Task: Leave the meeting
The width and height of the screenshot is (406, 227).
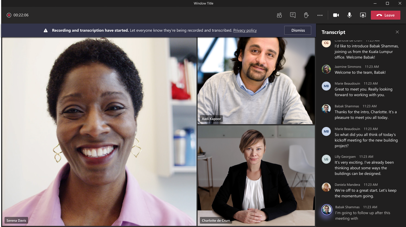Action: pos(385,15)
